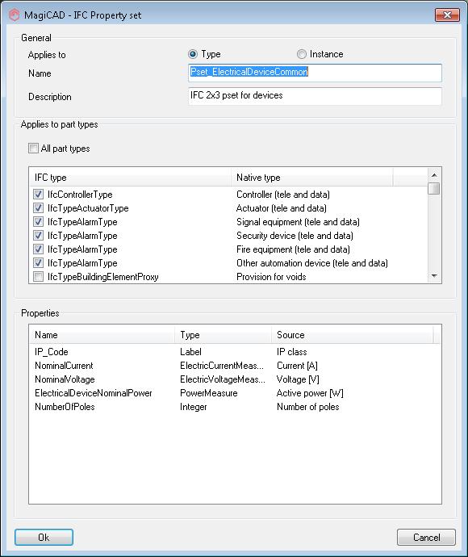Click the Description text field
Screen dimensions: 468x557
pyautogui.click(x=315, y=96)
